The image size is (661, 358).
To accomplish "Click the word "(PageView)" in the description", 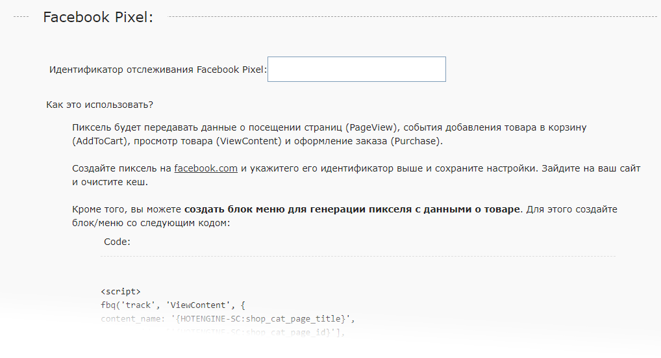I will tap(372, 127).
